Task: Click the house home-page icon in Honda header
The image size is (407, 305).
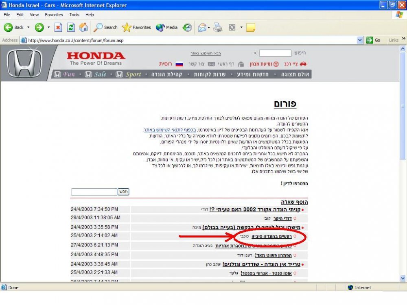Action: point(241,64)
